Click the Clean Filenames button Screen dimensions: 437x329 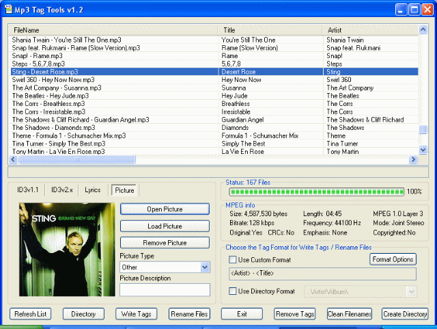click(350, 314)
